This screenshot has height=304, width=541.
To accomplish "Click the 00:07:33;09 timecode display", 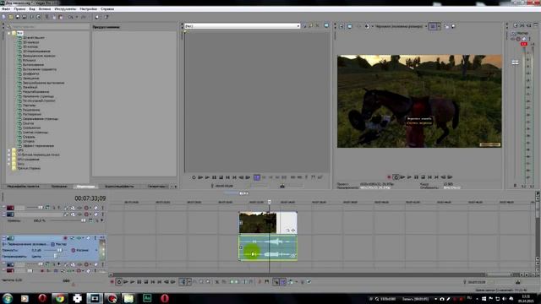I will click(x=90, y=198).
